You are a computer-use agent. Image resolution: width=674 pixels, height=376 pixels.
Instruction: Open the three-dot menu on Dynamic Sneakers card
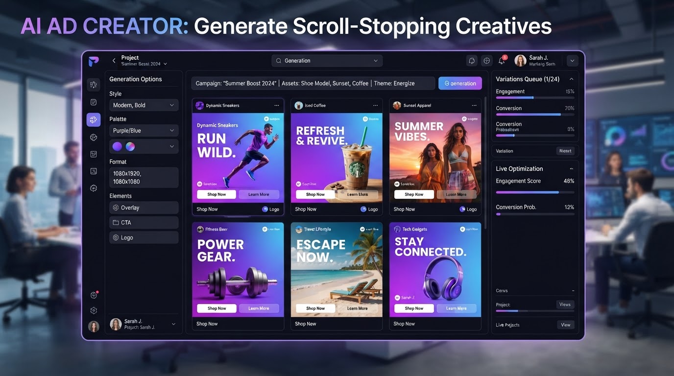[x=277, y=105]
